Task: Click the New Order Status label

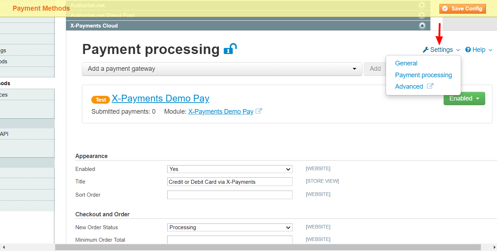Action: 96,227
